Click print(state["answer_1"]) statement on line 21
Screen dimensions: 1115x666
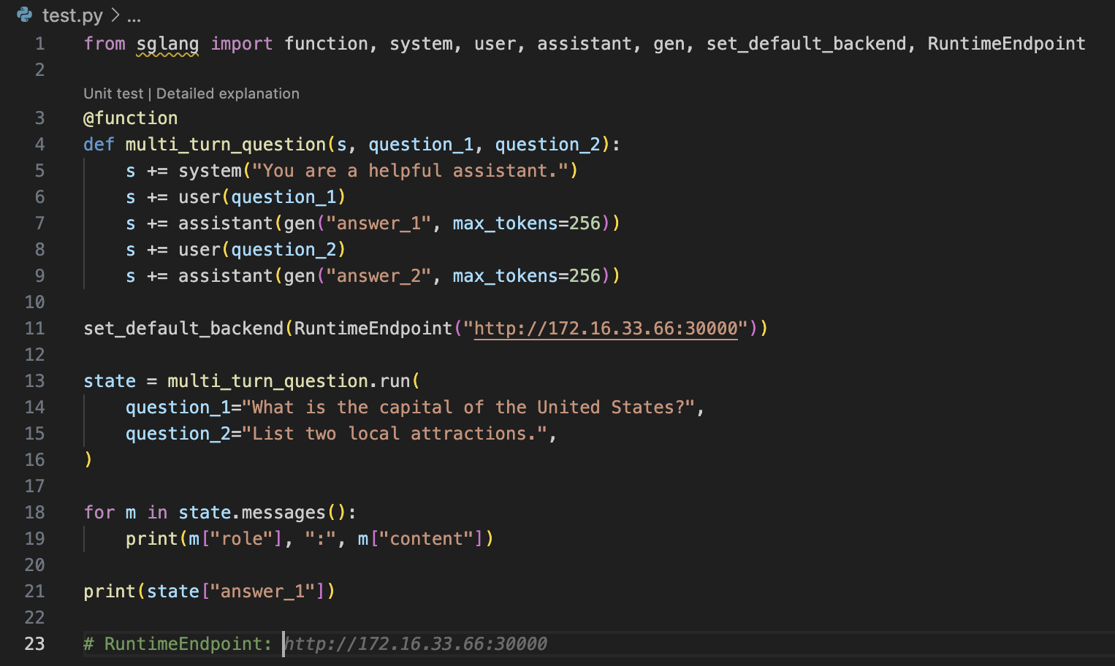[209, 592]
